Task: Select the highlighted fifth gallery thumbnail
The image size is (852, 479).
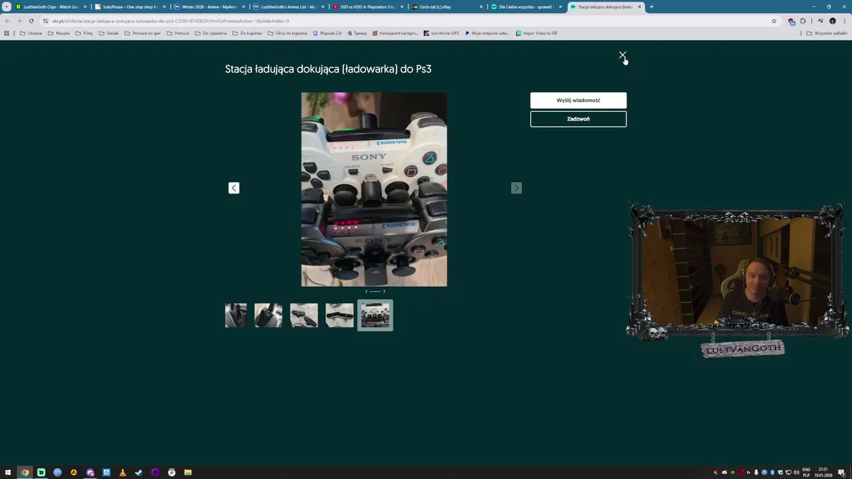Action: point(375,315)
